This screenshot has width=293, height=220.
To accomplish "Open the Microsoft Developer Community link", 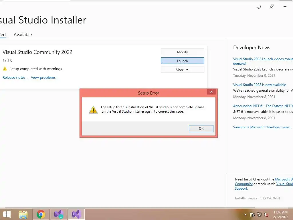I will pos(264,182).
